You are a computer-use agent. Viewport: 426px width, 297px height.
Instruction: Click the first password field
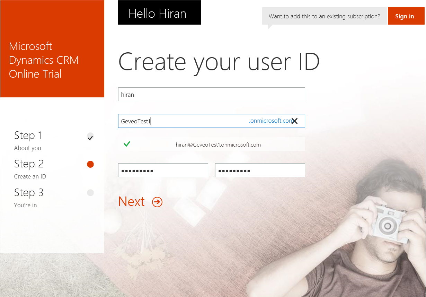coord(163,170)
